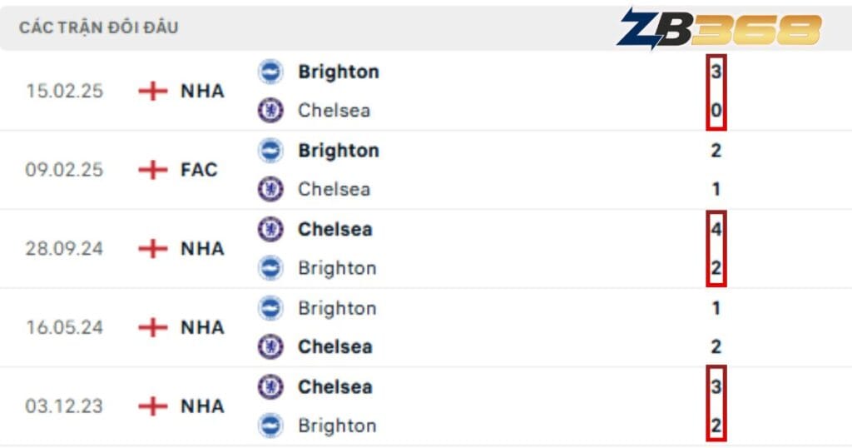
Task: Click Chelsea crest in 03.12.23 match
Action: (270, 386)
